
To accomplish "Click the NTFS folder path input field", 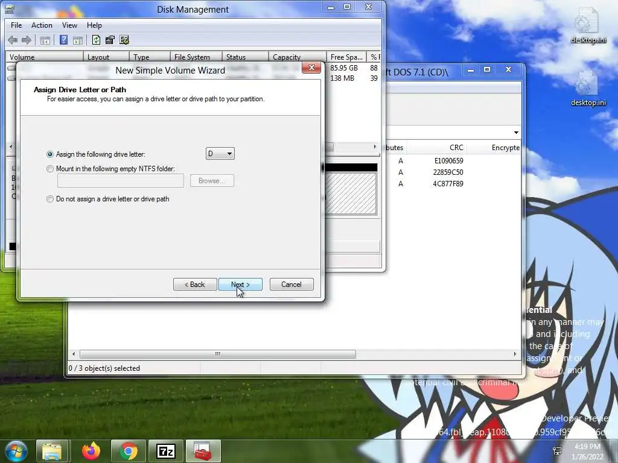I will 121,181.
